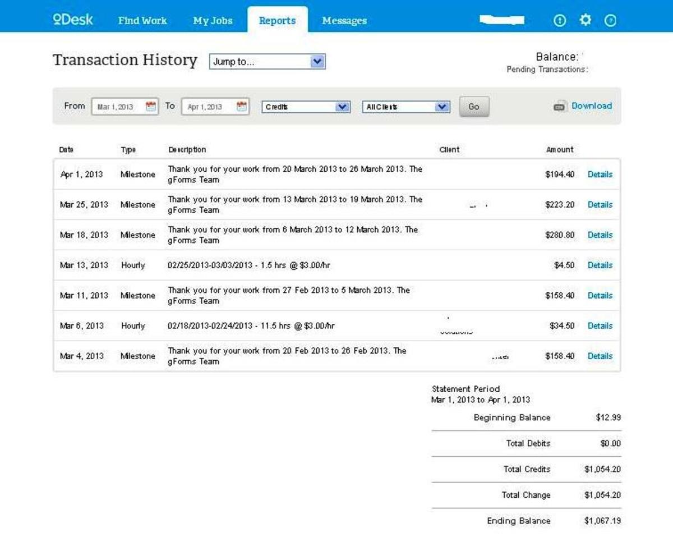Open the settings gear icon
Screen dimensions: 673x546
[x=585, y=20]
